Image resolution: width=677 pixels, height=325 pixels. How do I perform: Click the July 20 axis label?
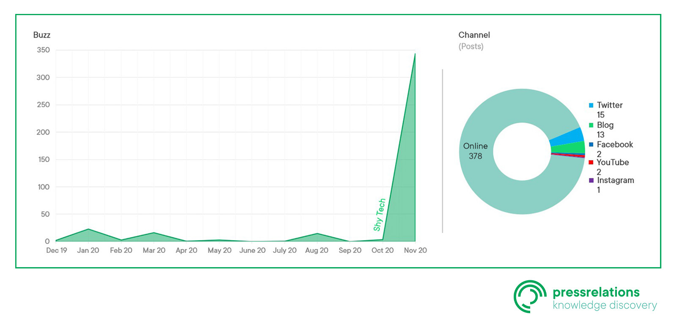pos(285,250)
